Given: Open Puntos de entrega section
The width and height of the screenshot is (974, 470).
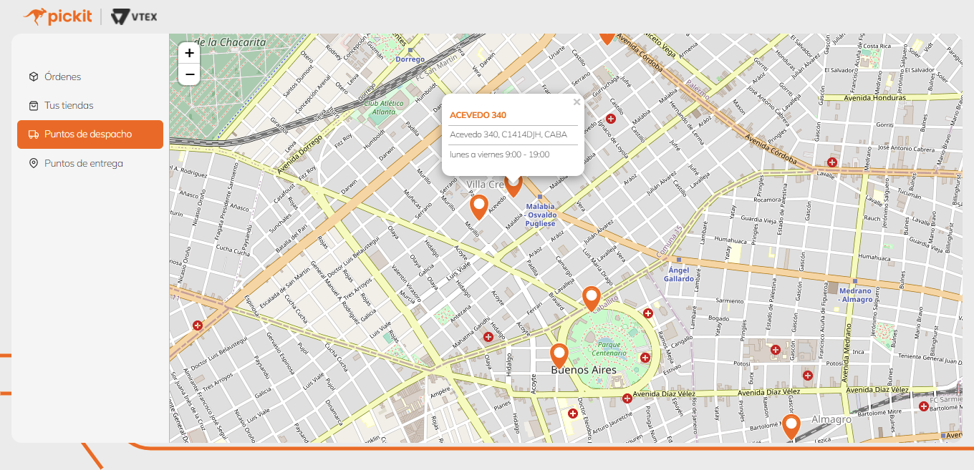Looking at the screenshot, I should pos(83,163).
